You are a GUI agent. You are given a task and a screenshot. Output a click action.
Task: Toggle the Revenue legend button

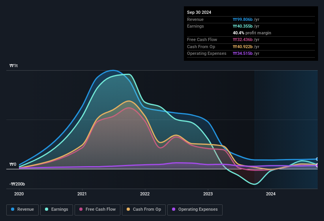[x=22, y=210]
